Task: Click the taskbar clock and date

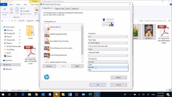Action: pyautogui.click(x=160, y=95)
